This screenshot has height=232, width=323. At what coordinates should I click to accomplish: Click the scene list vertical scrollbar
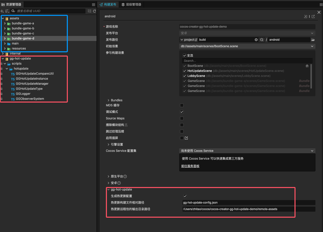pyautogui.click(x=311, y=76)
